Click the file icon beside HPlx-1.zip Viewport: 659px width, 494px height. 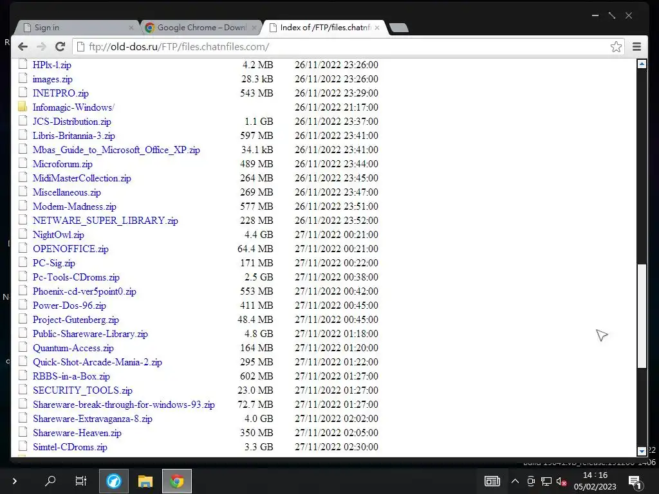23,64
